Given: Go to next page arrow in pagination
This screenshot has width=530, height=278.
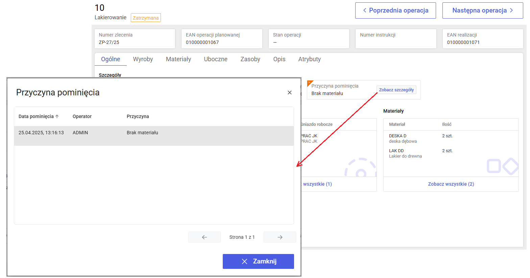Looking at the screenshot, I should pyautogui.click(x=280, y=237).
